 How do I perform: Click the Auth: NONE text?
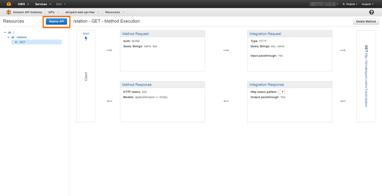[x=132, y=41]
